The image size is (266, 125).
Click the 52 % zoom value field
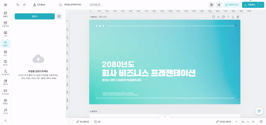244,122
